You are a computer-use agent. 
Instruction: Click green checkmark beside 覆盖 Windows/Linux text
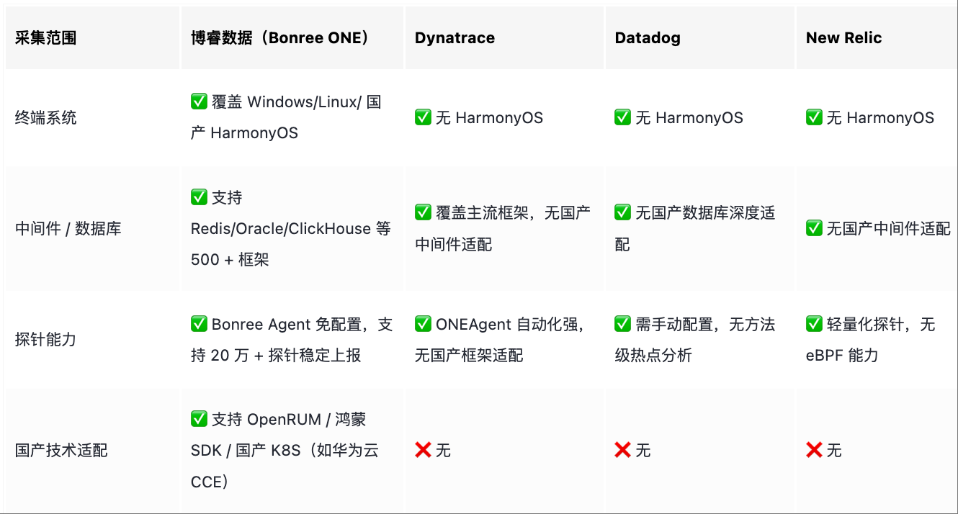click(200, 102)
